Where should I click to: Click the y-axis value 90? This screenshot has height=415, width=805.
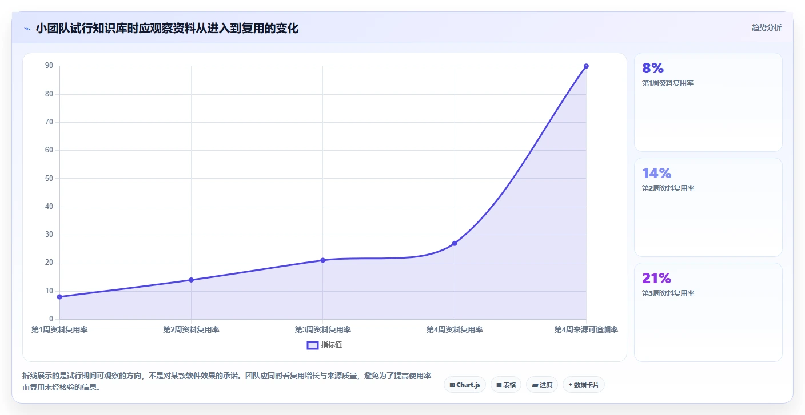[49, 66]
